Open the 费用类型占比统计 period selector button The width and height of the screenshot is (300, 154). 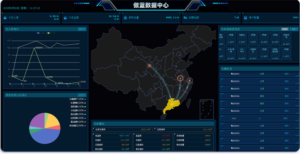click(82, 95)
